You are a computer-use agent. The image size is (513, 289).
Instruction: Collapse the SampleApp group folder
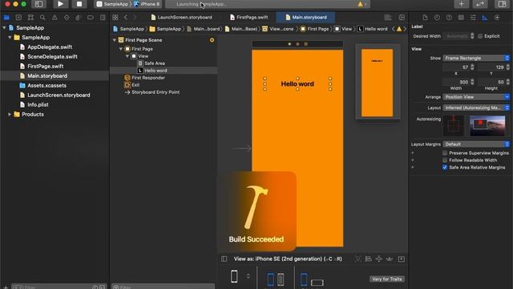pos(10,38)
